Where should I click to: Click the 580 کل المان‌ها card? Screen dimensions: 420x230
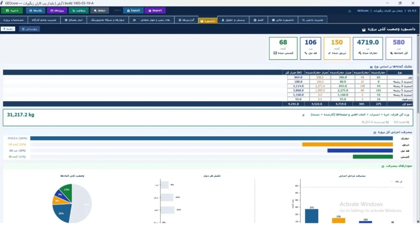(399, 48)
